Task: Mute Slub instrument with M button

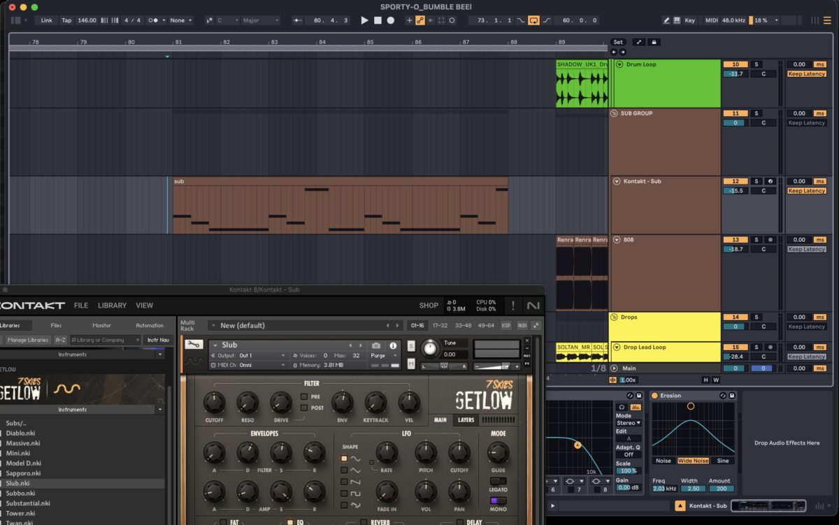Action: click(x=410, y=364)
